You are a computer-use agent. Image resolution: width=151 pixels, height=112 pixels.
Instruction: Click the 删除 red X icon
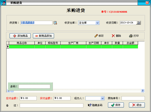113,36
